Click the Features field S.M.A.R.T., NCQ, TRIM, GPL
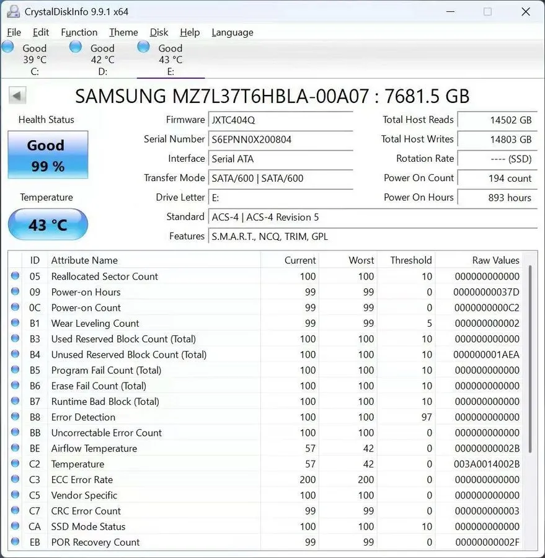545x558 pixels. tap(373, 236)
